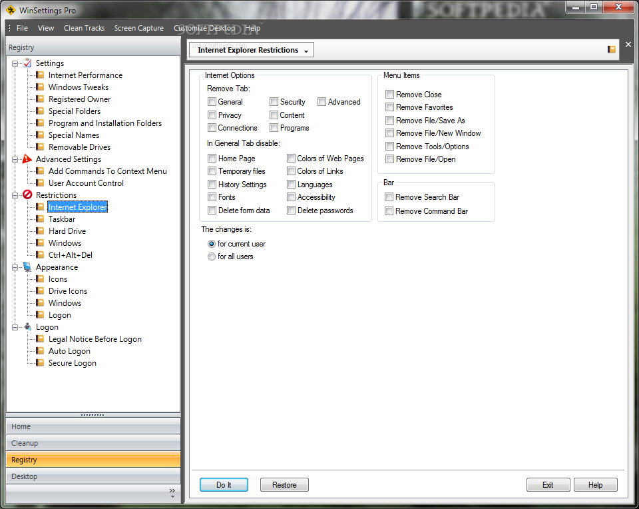
Task: Check Delete passwords option
Action: coord(291,211)
